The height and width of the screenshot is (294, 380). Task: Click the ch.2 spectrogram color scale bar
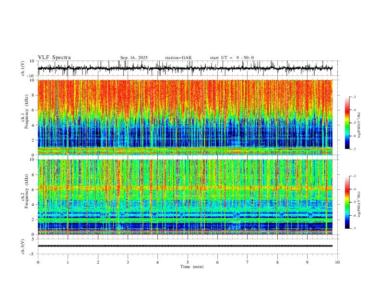click(347, 202)
